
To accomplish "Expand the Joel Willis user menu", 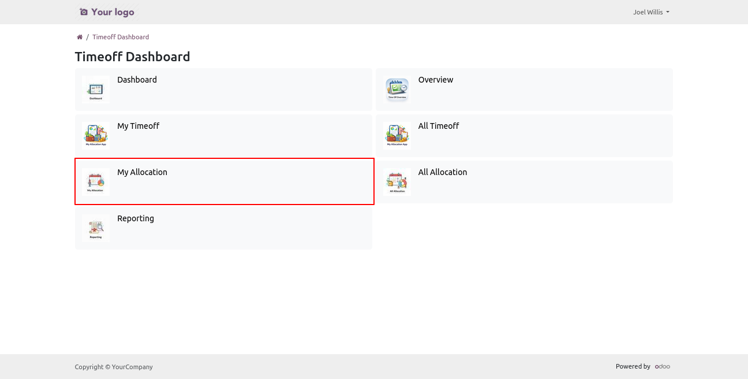I will click(x=651, y=12).
